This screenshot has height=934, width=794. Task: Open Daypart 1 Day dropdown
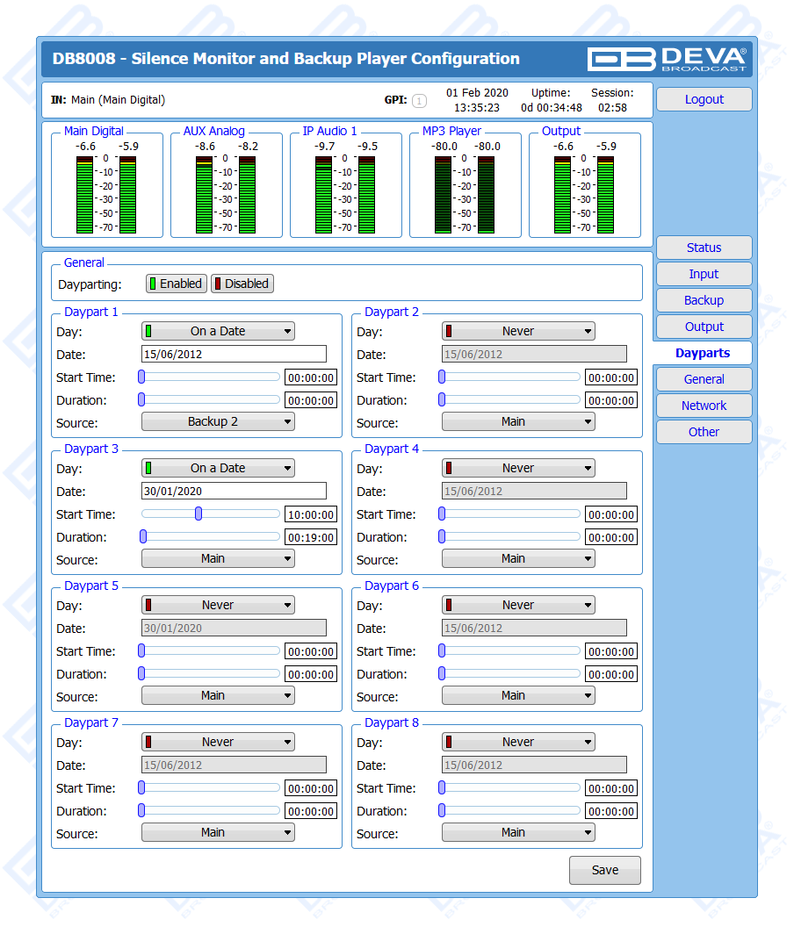tap(218, 331)
